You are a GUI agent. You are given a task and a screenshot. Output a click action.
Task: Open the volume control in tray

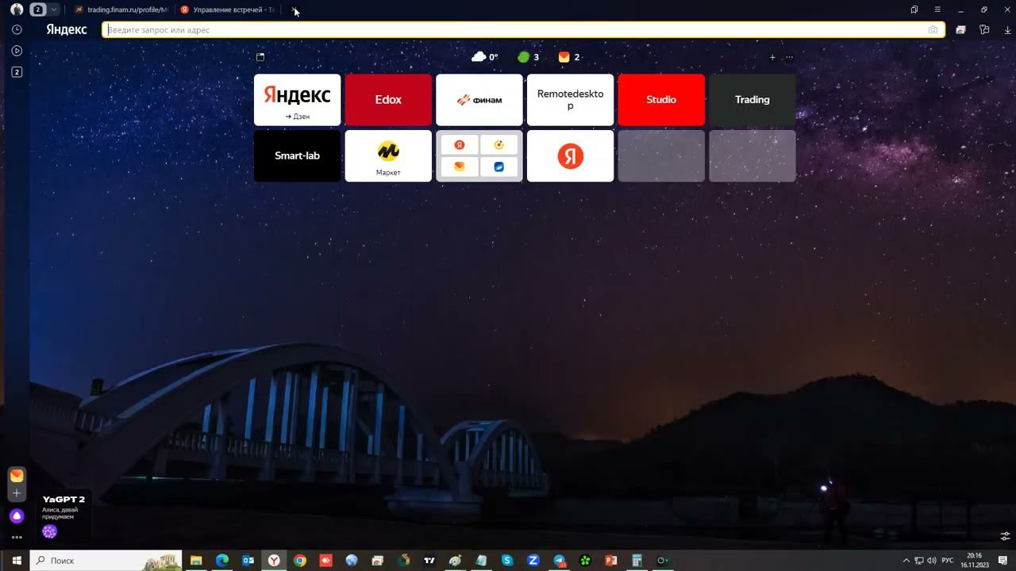[x=931, y=561]
